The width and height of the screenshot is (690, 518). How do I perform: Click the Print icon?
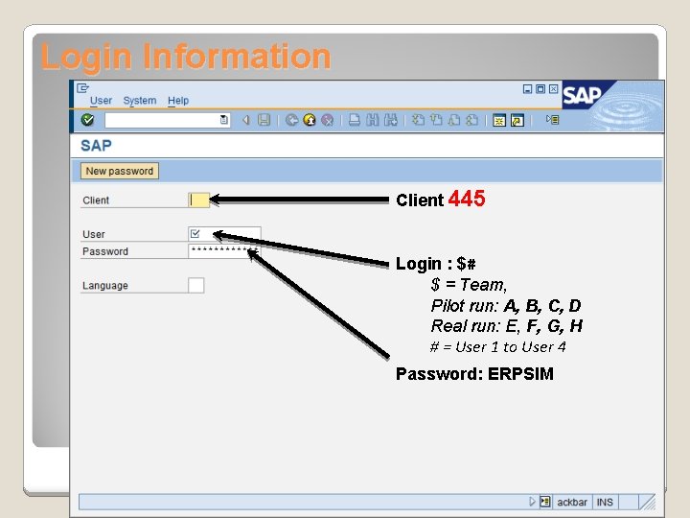click(355, 120)
